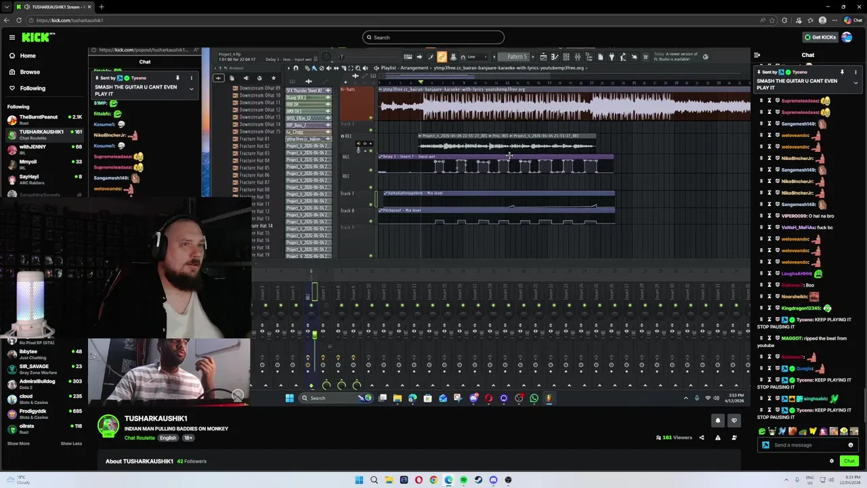867x488 pixels.
Task: Open Steam from the OS taskbar
Action: point(478,480)
